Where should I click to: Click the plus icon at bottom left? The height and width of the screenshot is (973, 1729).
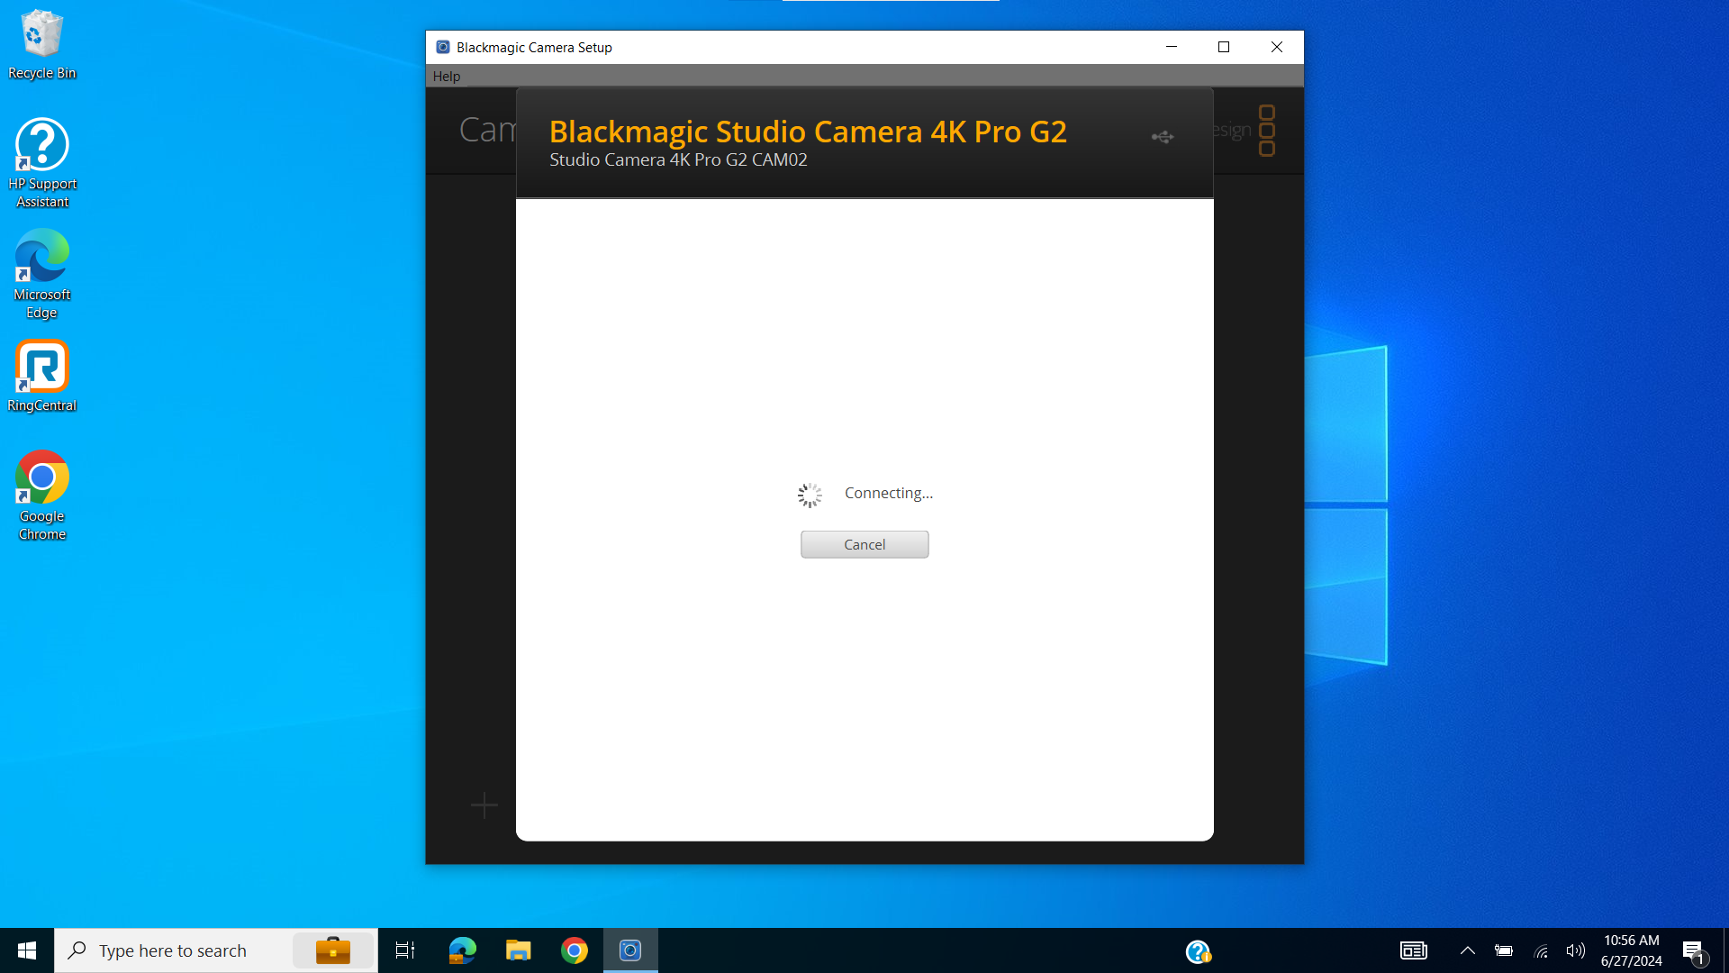coord(484,805)
